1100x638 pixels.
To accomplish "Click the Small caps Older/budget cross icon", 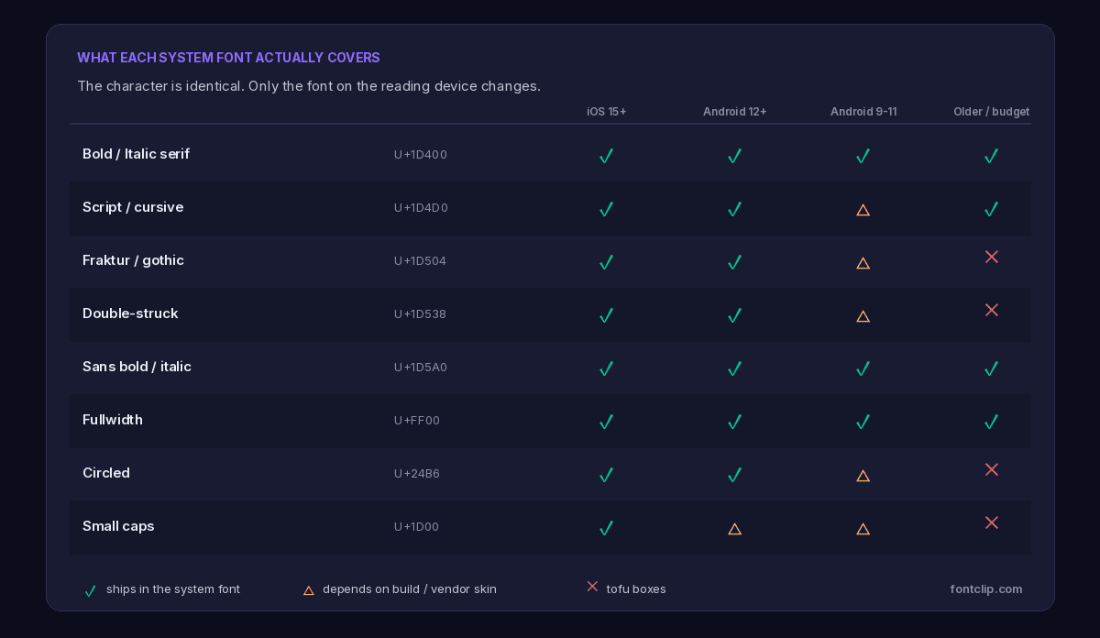I will tap(991, 522).
